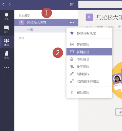Start a new chat with compose icon
Viewport: 122px width, 131px height.
pyautogui.click(x=72, y=4)
